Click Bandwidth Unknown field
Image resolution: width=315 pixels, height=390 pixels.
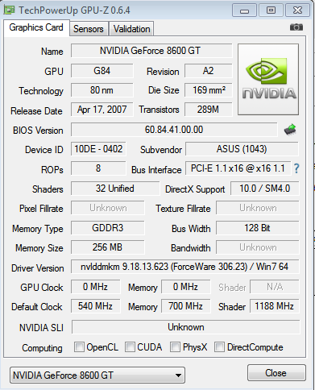tap(258, 247)
